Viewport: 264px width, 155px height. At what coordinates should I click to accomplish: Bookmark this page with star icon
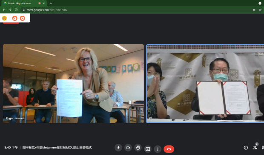[x=260, y=10]
